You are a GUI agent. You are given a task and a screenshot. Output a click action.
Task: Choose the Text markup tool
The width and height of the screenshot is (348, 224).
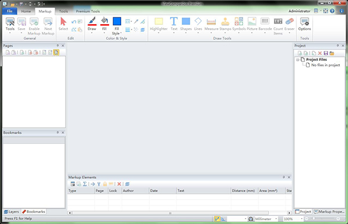click(174, 25)
